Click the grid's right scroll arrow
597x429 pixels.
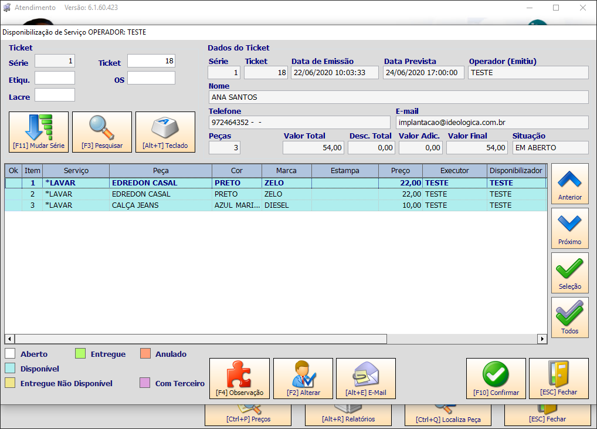click(542, 339)
